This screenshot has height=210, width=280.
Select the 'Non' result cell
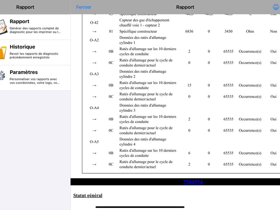(x=273, y=31)
